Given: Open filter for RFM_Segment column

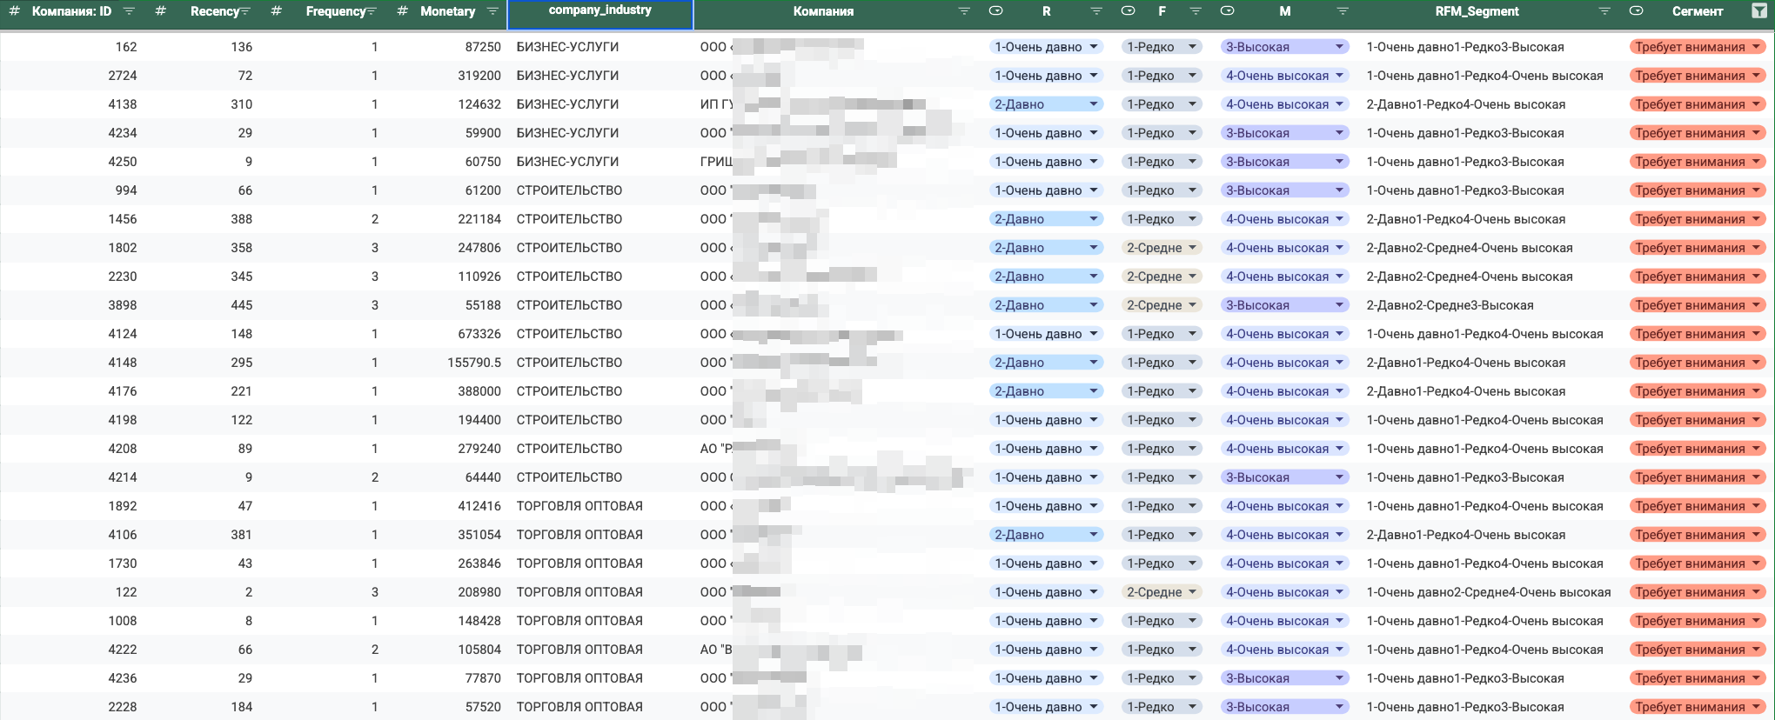Looking at the screenshot, I should click(1604, 11).
